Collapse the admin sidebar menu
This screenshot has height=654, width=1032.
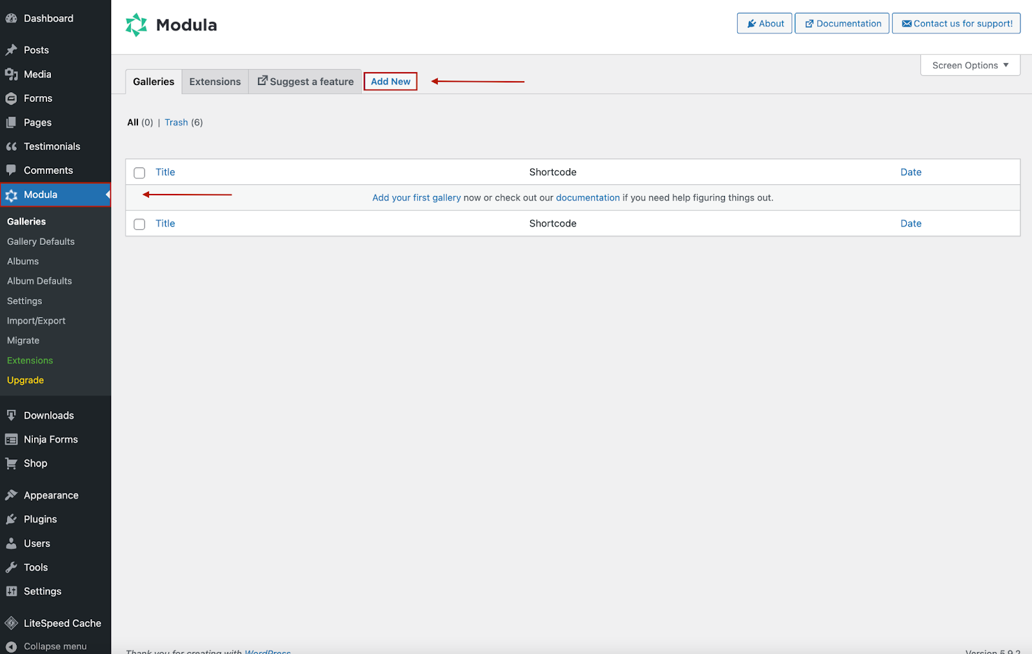click(x=45, y=646)
